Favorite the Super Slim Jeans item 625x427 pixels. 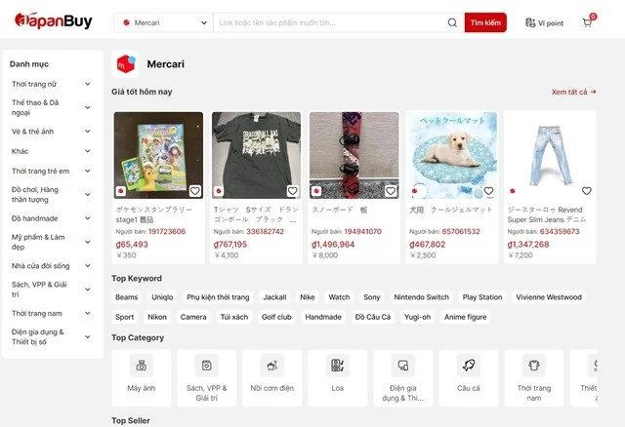(587, 191)
